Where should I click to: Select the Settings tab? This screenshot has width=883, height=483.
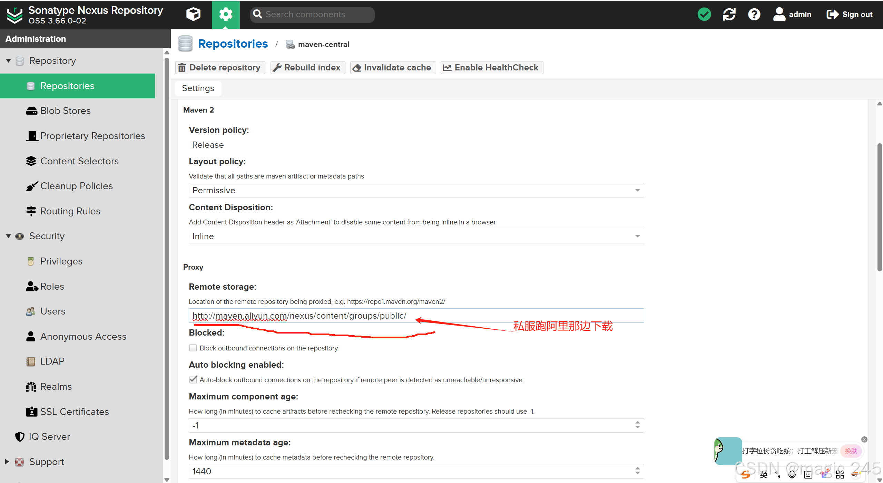[x=198, y=88]
